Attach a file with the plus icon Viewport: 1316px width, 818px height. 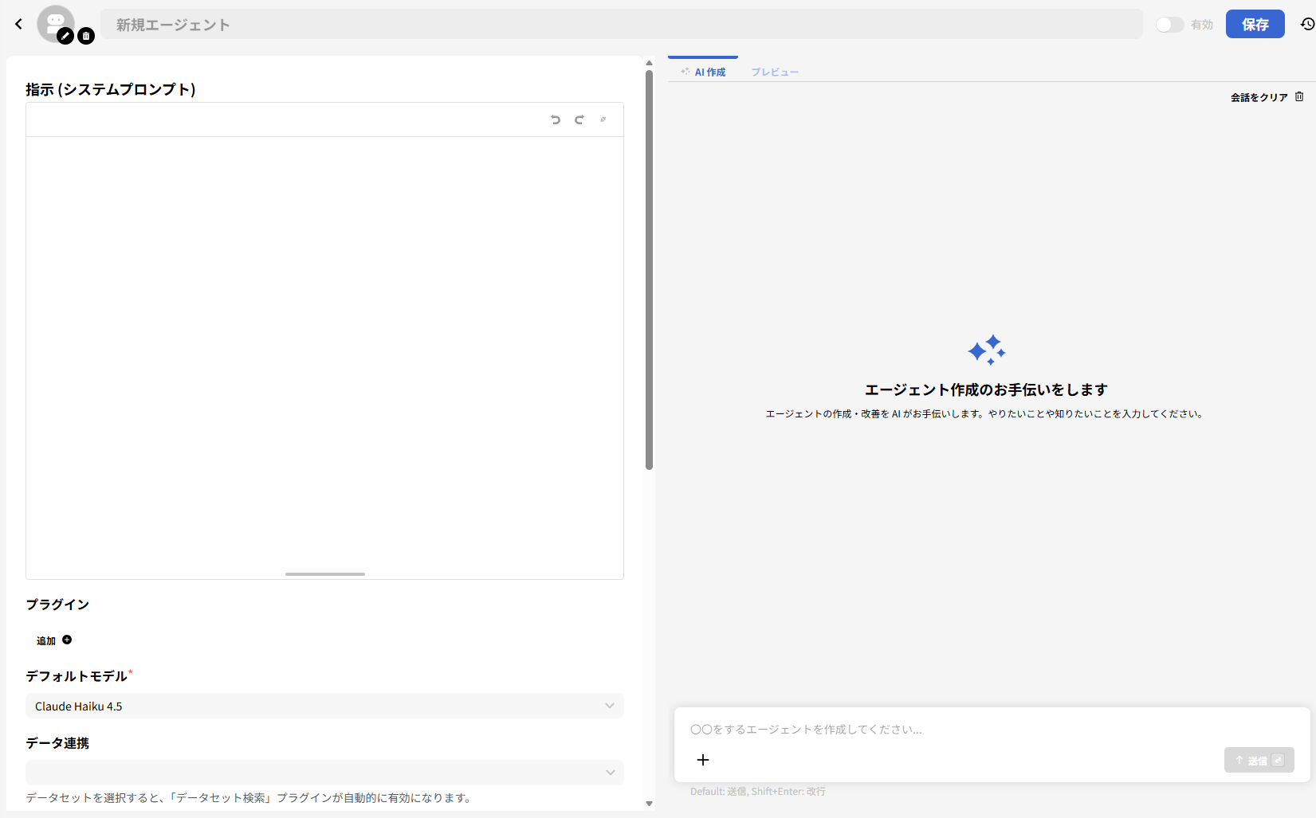pos(702,760)
